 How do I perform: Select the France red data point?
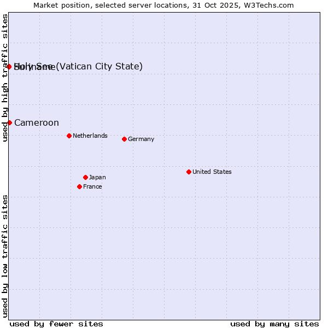[80, 186]
